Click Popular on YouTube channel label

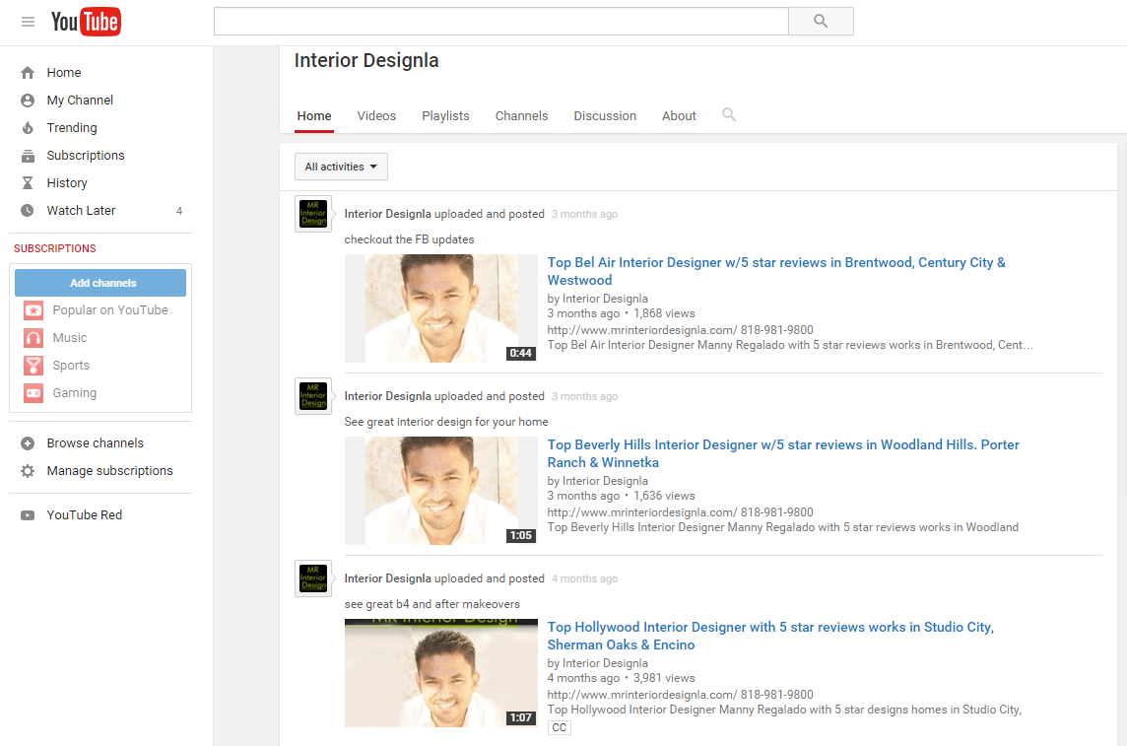(x=110, y=310)
